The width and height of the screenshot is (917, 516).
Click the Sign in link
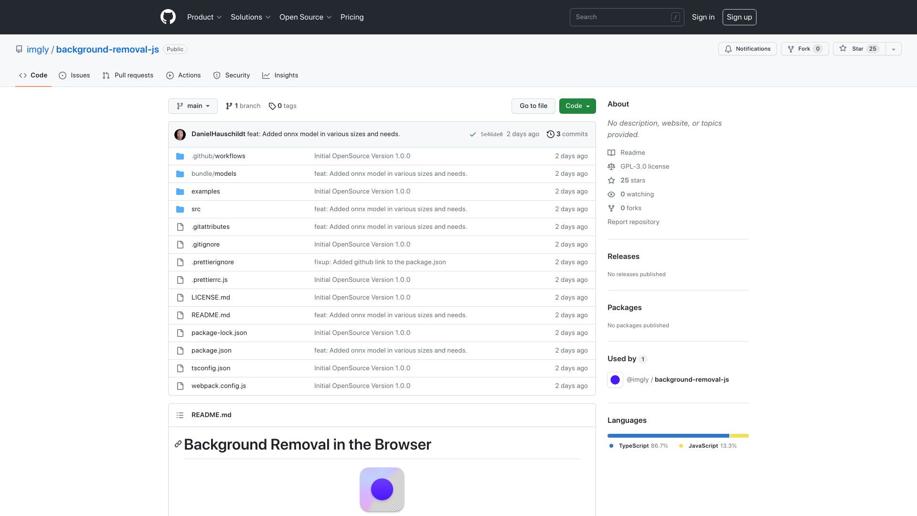pos(703,17)
